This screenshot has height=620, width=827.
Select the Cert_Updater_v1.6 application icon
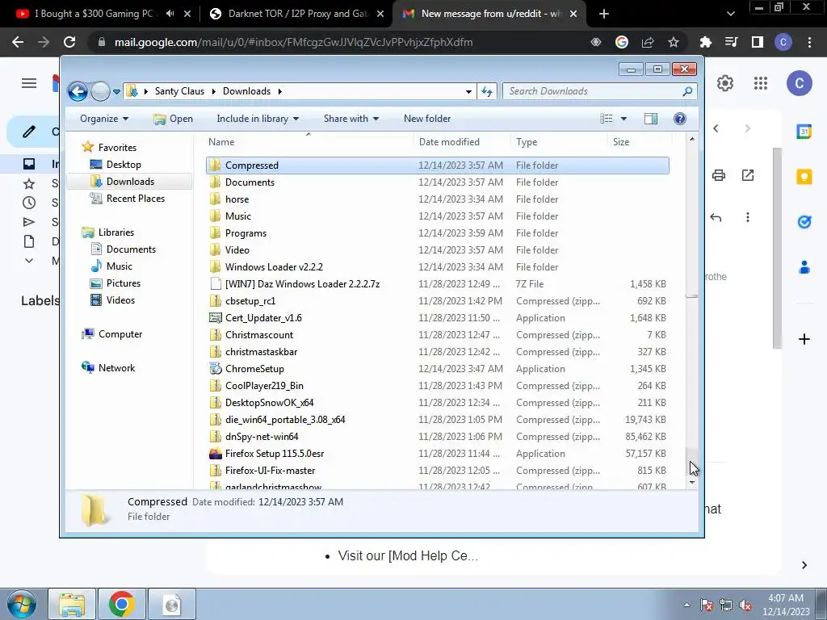pos(215,318)
